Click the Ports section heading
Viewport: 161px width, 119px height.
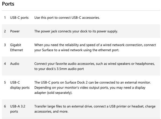[x=8, y=4]
